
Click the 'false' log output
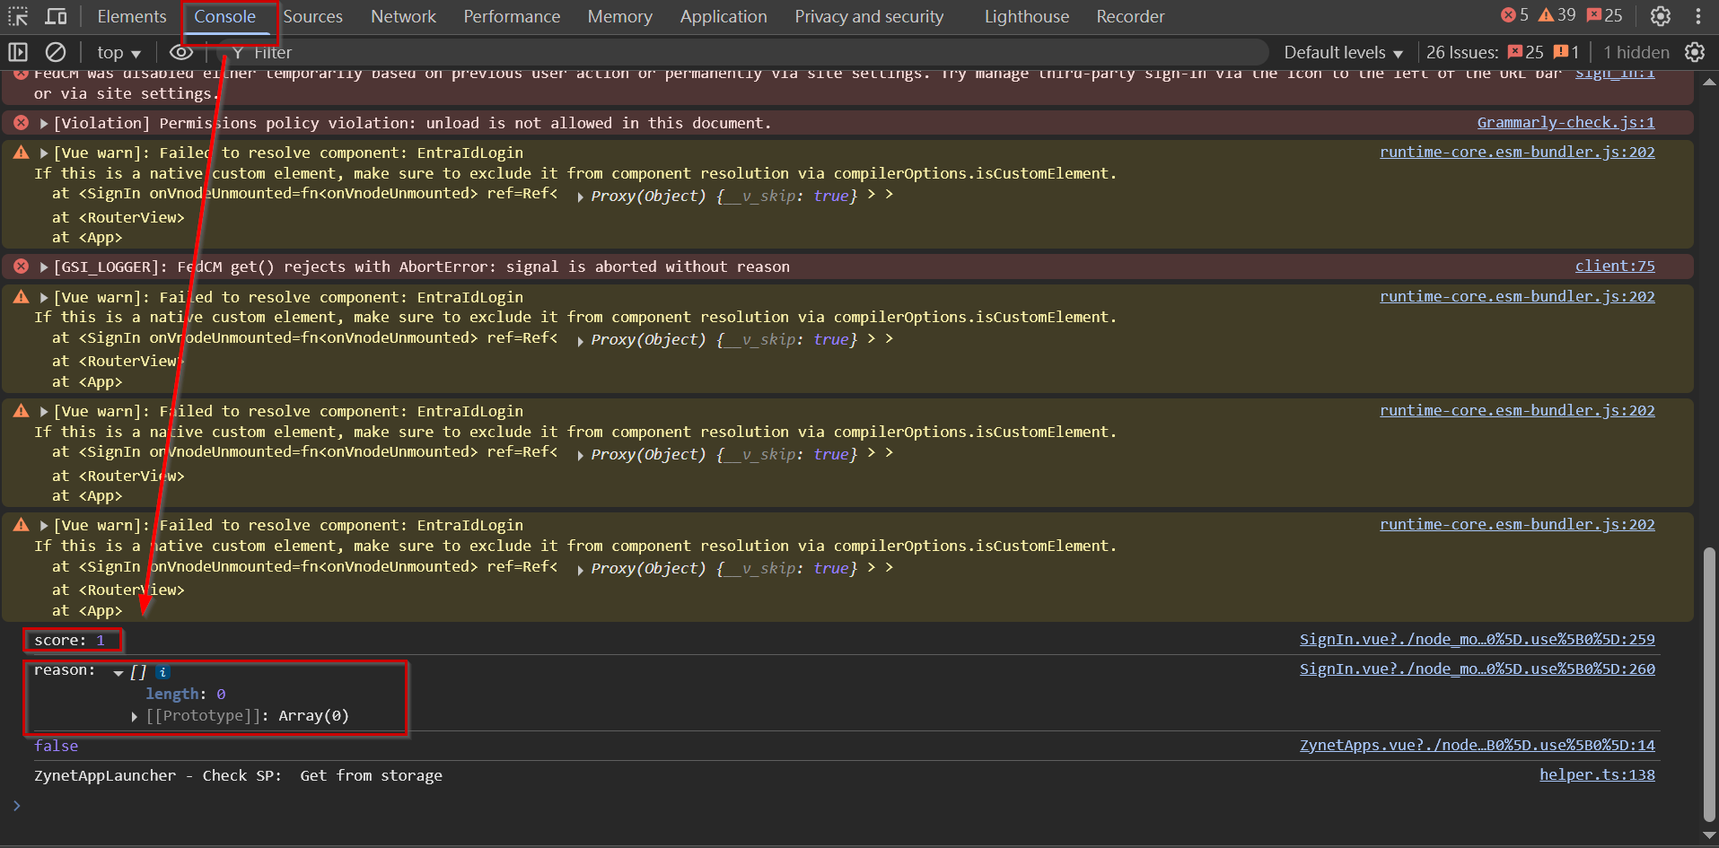[56, 746]
